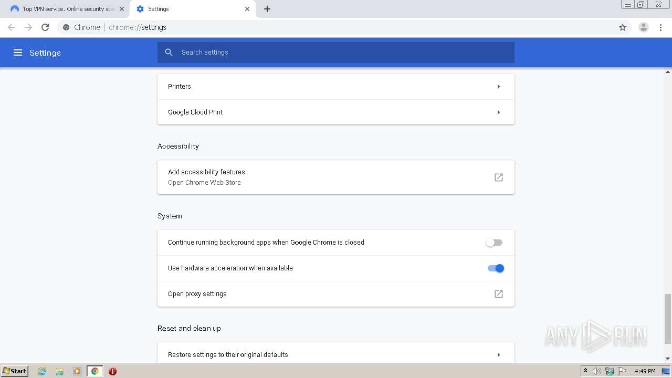Click the Action Center flag tray icon
672x378 pixels.
tap(622, 371)
